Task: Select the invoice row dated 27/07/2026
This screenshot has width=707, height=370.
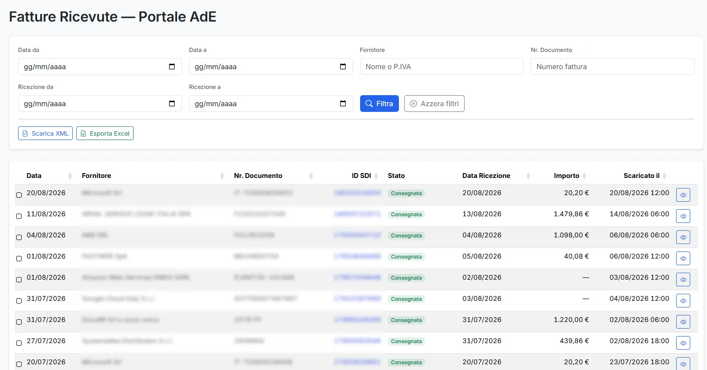Action: coord(19,343)
